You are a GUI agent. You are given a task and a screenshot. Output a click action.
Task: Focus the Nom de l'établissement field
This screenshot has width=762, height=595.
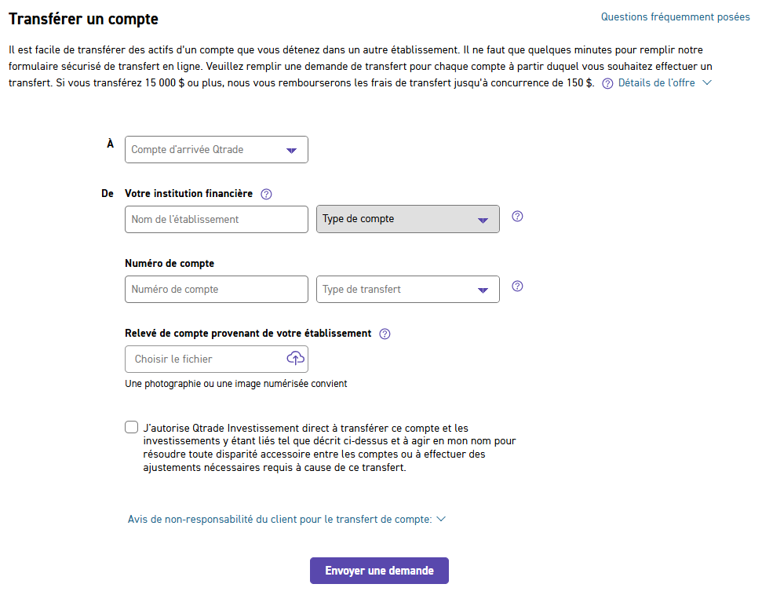pyautogui.click(x=217, y=219)
